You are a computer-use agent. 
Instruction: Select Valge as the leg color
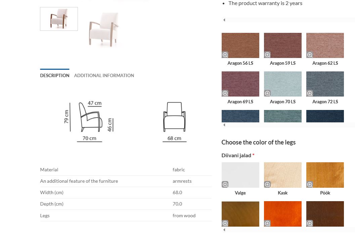pyautogui.click(x=240, y=174)
